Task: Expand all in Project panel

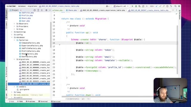Action: click(38, 10)
